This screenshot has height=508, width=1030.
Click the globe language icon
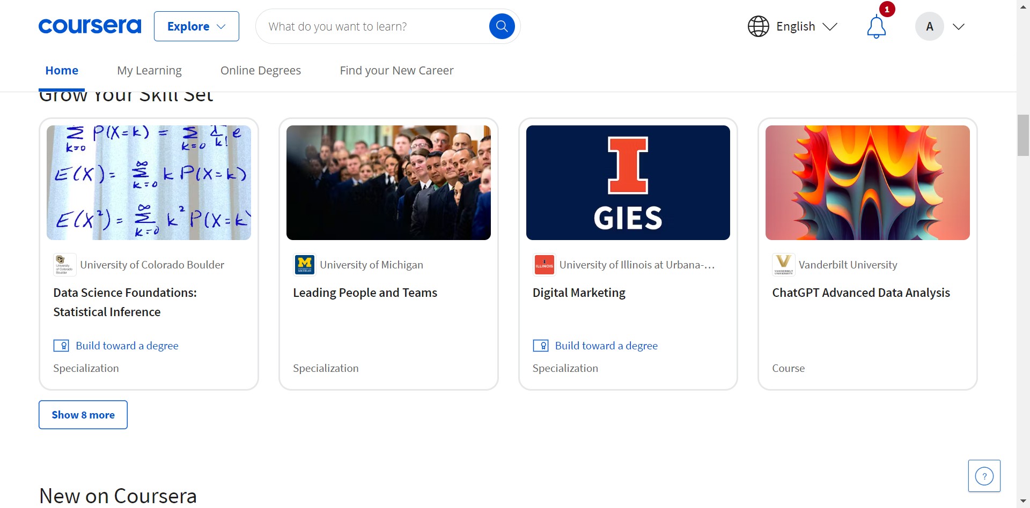(x=758, y=26)
